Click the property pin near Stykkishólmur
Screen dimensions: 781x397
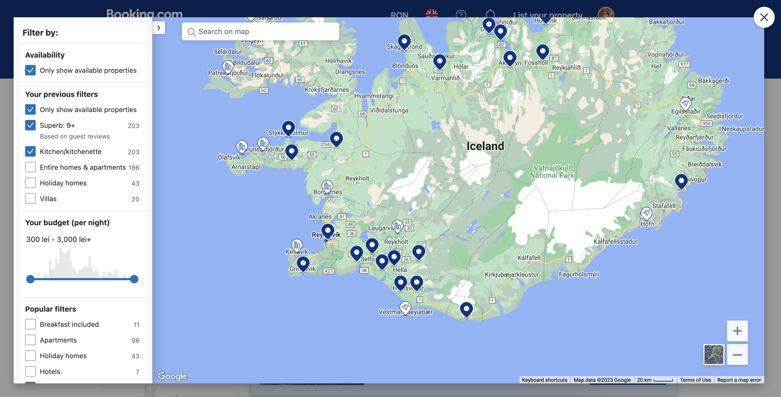pyautogui.click(x=288, y=128)
